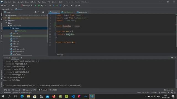177x99 pixels.
Task: Collapse the Pages folder
Action: pyautogui.click(x=11, y=28)
